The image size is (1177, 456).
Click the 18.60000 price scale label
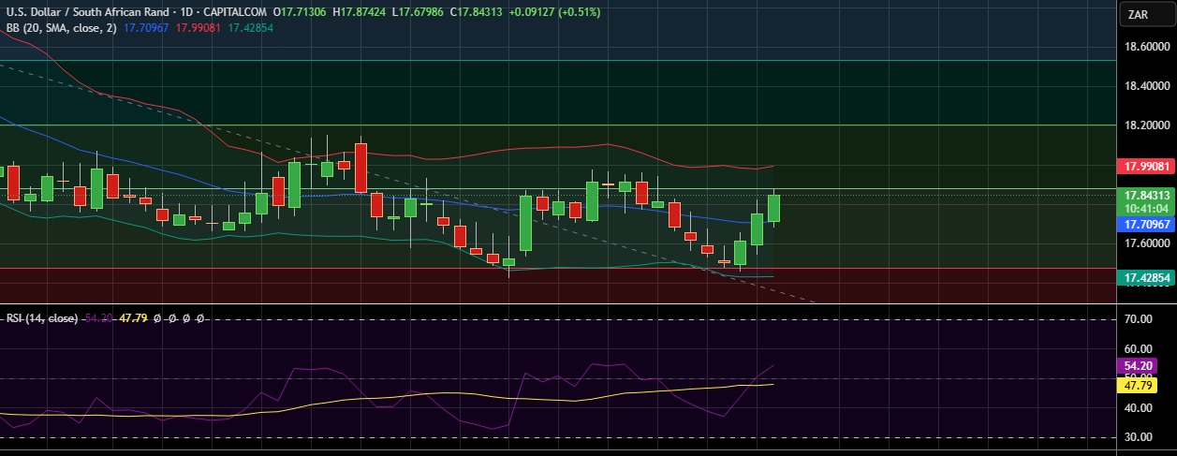tap(1146, 47)
